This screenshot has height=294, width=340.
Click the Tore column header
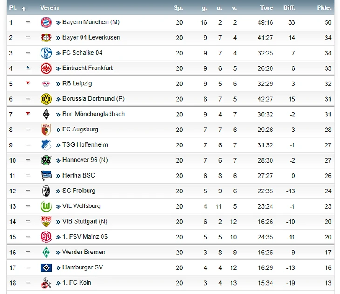266,8
